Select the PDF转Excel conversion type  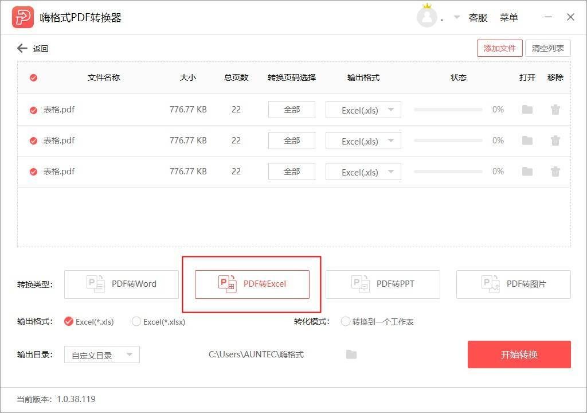point(252,285)
